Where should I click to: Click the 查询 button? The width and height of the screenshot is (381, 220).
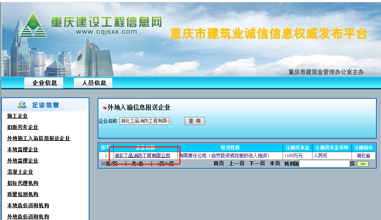tap(195, 121)
